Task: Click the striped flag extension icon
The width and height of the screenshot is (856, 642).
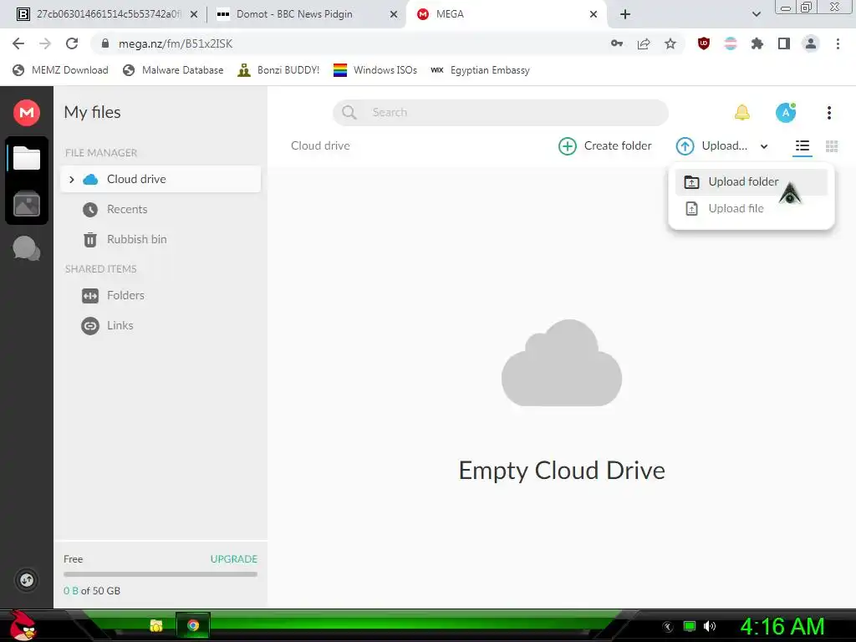Action: pyautogui.click(x=731, y=43)
